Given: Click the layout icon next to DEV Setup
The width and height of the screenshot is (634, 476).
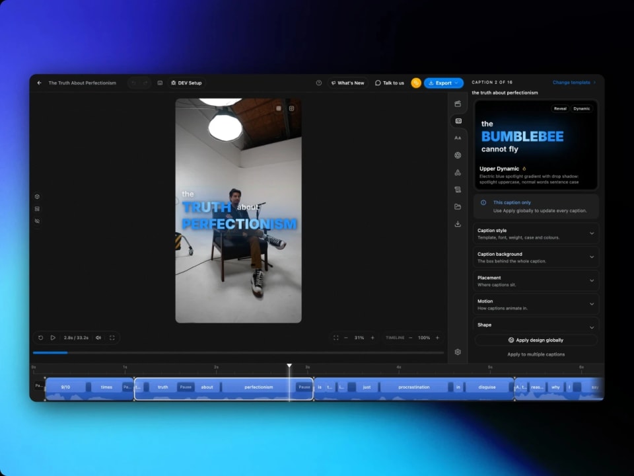Looking at the screenshot, I should click(160, 83).
